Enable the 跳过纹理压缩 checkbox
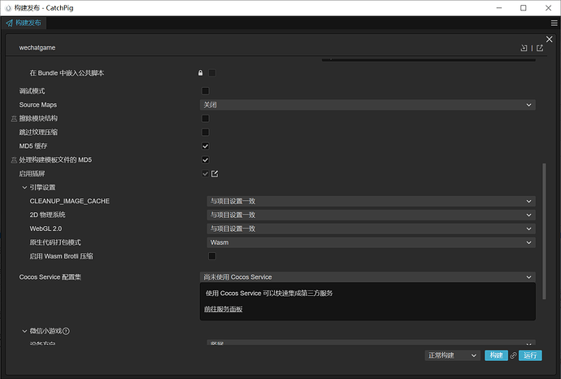Viewport: 561px width, 379px height. [206, 133]
